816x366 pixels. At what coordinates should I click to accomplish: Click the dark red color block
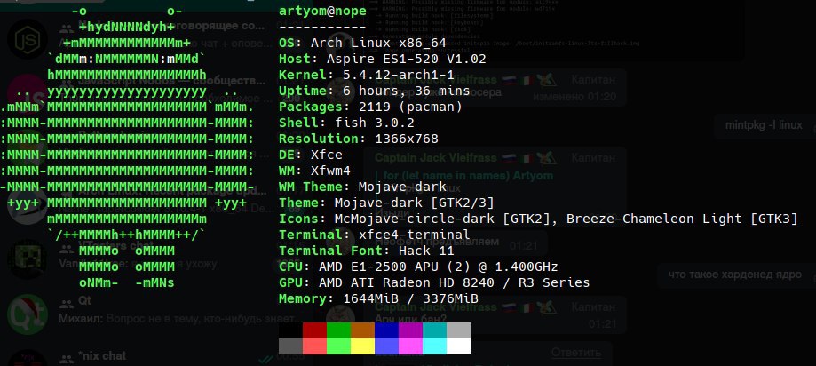pyautogui.click(x=314, y=330)
